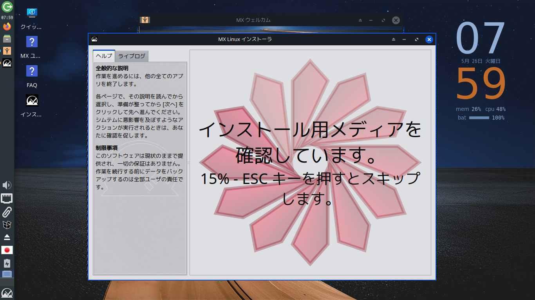
Task: Click the package updater box icon
Action: pos(7,225)
